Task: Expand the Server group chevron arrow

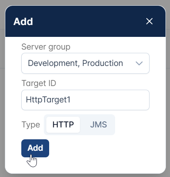Action: click(x=139, y=63)
